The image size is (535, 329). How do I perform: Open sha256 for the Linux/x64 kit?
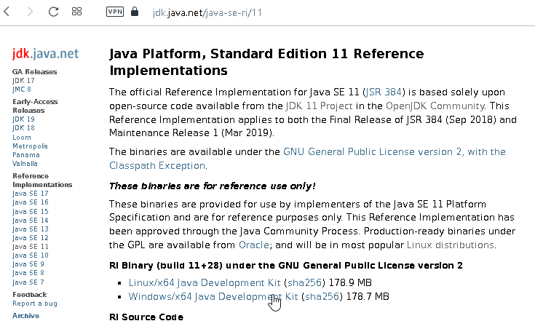click(x=305, y=282)
